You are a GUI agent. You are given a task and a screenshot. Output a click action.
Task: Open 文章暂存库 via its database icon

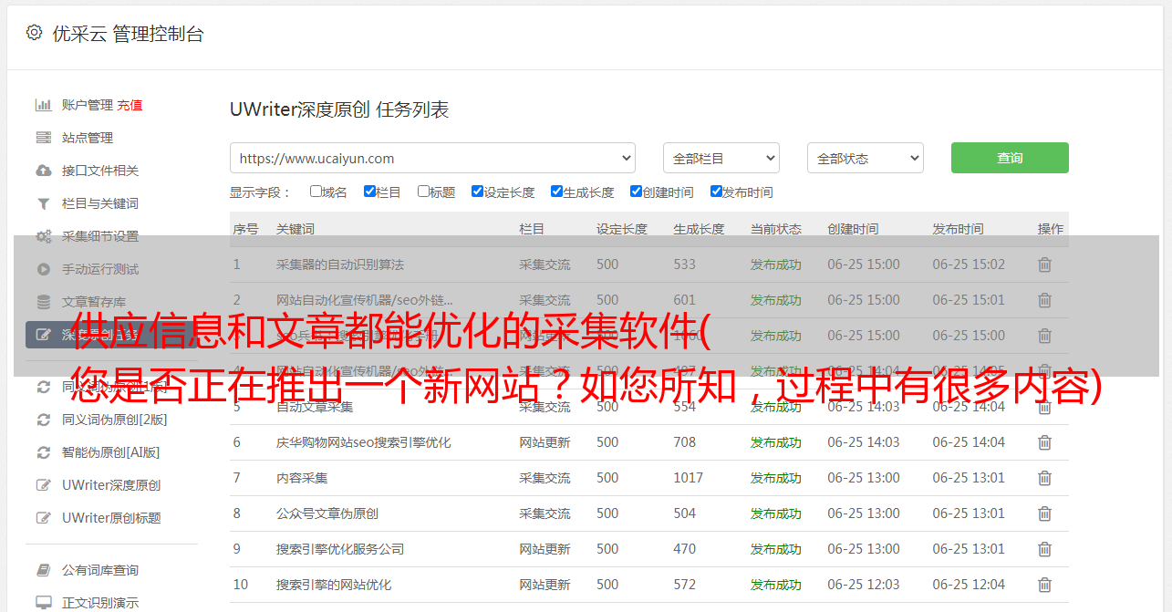pyautogui.click(x=43, y=302)
